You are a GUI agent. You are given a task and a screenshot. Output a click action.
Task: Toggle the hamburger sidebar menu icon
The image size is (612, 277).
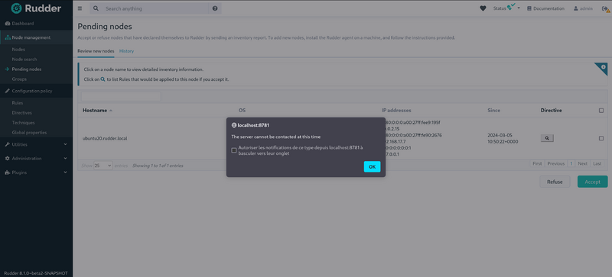click(x=80, y=8)
